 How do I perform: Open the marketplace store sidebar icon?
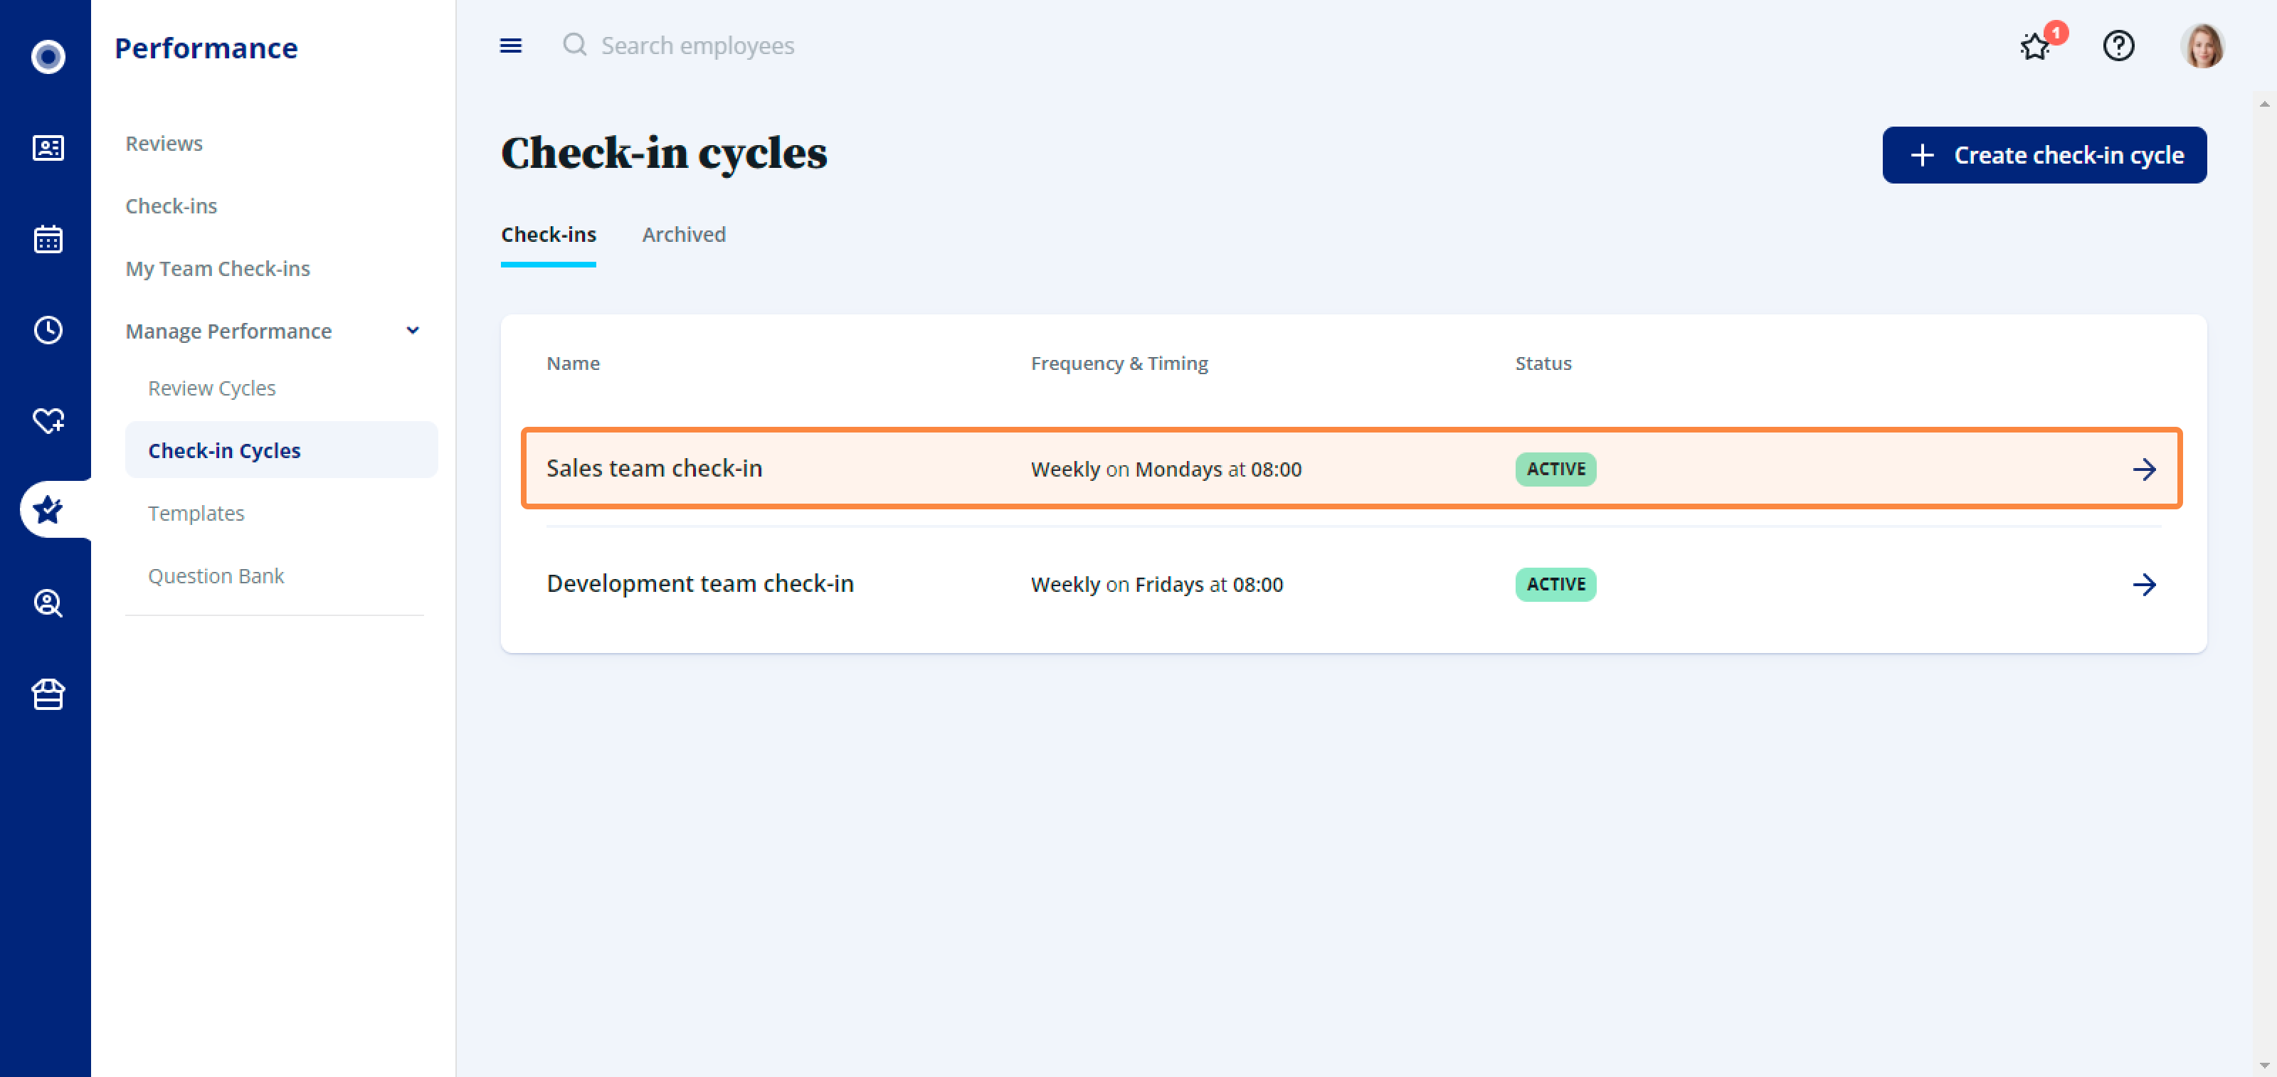(x=48, y=694)
